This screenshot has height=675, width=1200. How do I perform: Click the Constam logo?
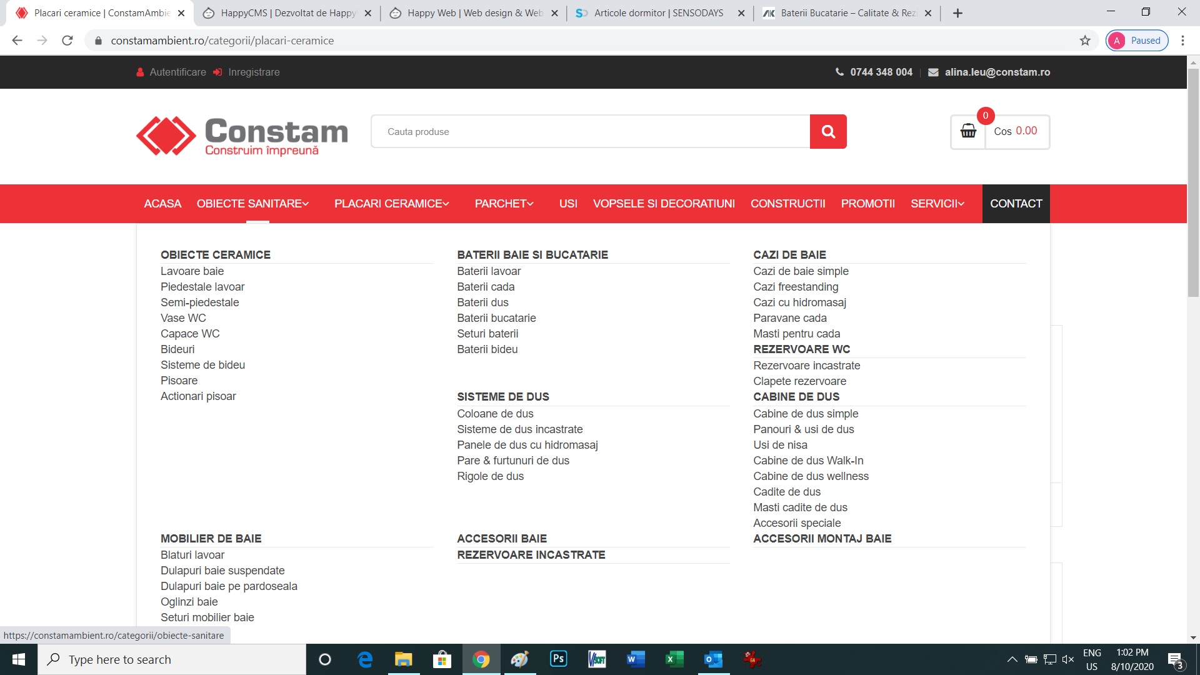coord(242,136)
